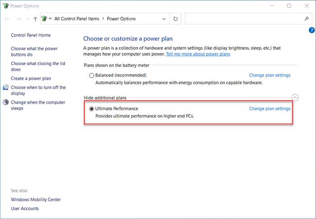316x219 pixels.
Task: Maximize the Power Options window
Action: coord(289,6)
